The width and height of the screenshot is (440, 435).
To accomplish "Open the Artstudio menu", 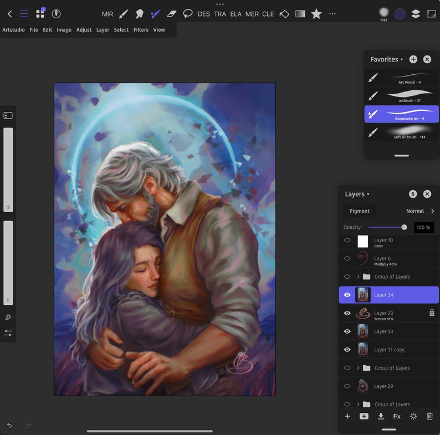I will pyautogui.click(x=13, y=30).
